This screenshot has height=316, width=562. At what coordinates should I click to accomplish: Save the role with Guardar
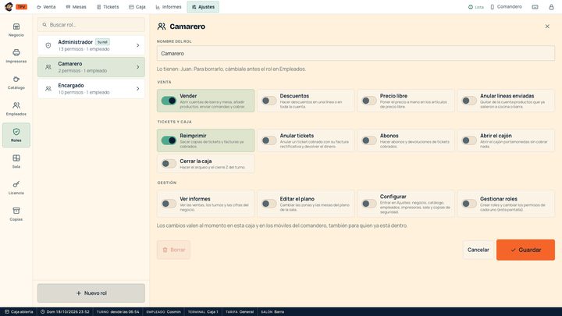[x=525, y=250]
